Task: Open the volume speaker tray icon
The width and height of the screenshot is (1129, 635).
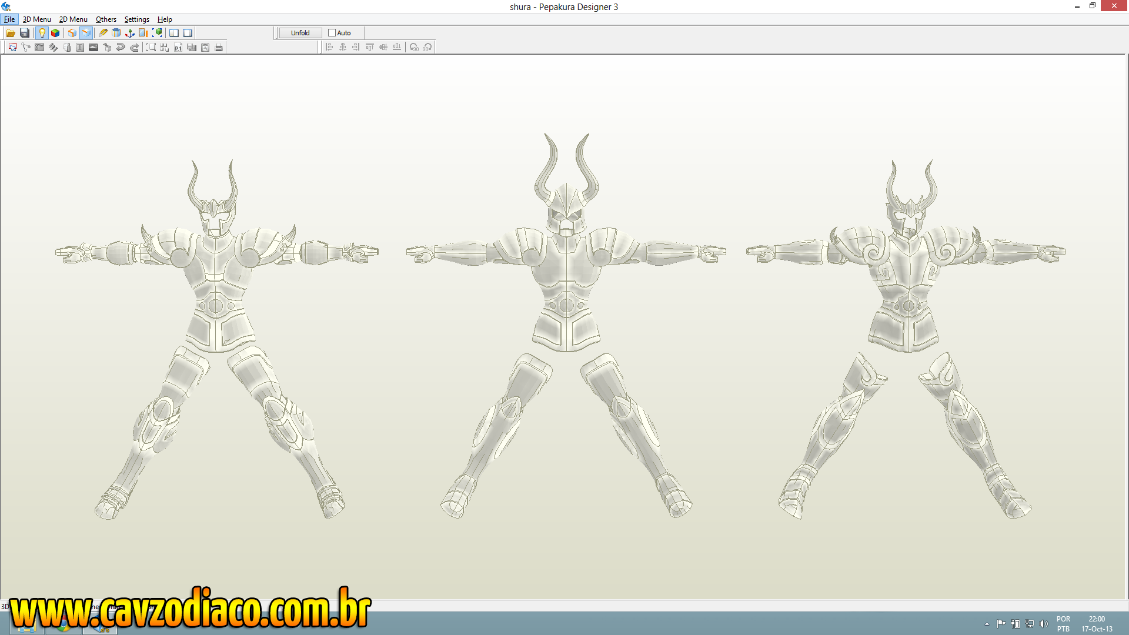Action: tap(1044, 624)
